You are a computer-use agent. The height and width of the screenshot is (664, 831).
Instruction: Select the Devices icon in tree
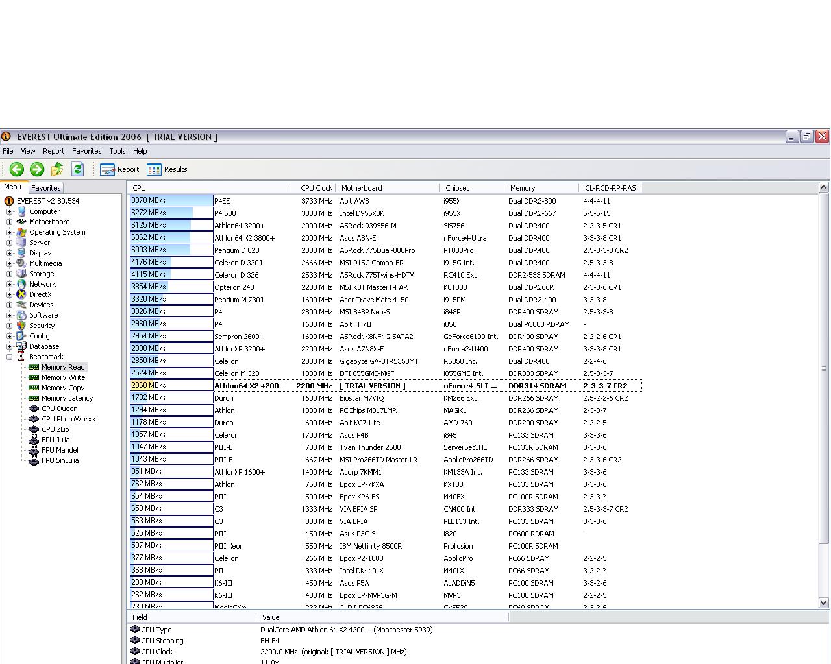click(21, 305)
